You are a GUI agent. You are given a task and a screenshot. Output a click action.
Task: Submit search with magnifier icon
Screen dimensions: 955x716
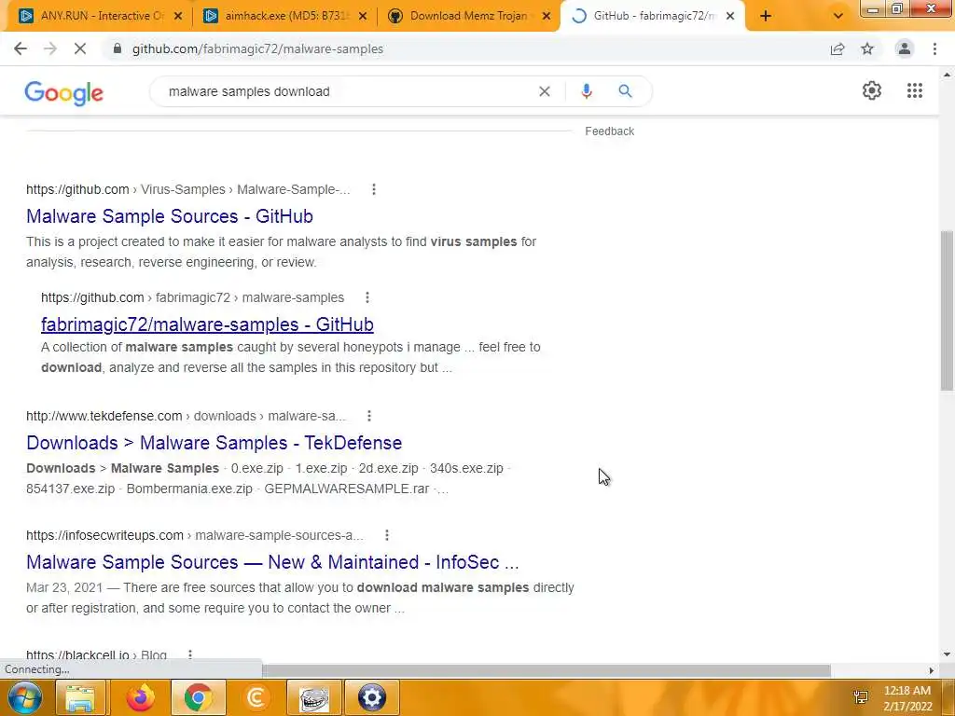pos(625,91)
